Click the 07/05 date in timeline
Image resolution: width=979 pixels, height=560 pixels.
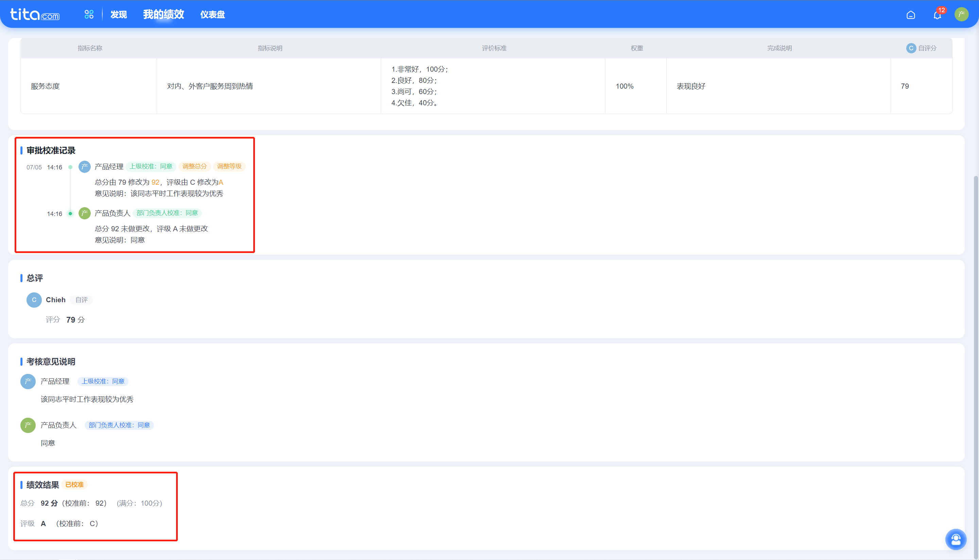coord(34,167)
